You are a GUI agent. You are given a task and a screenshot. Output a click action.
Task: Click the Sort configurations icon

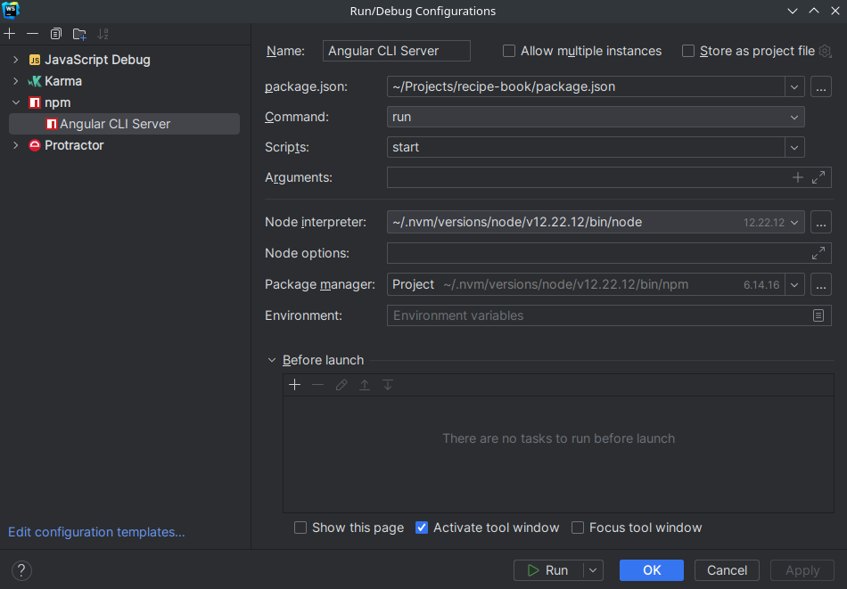pyautogui.click(x=103, y=34)
